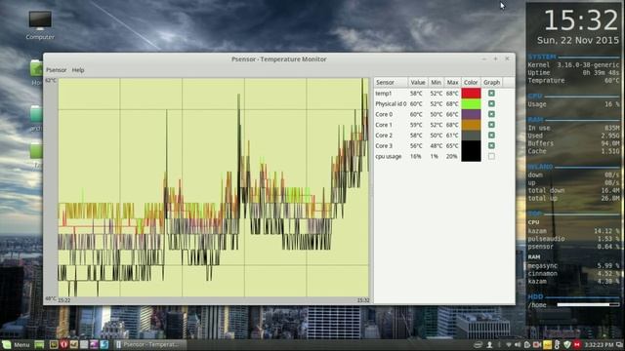The image size is (625, 351).
Task: Select the Core 3 sensor name
Action: (384, 145)
